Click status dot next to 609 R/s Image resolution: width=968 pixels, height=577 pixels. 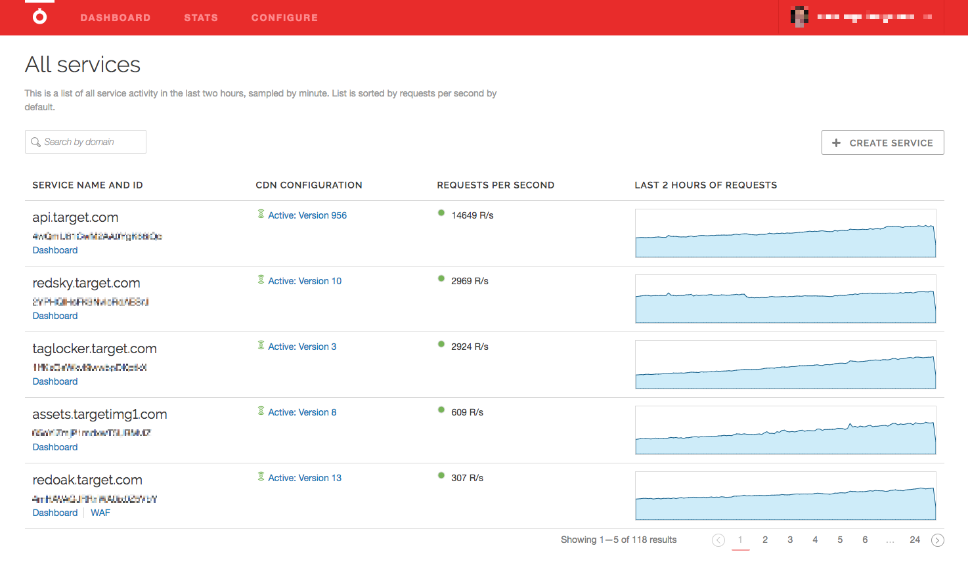441,410
